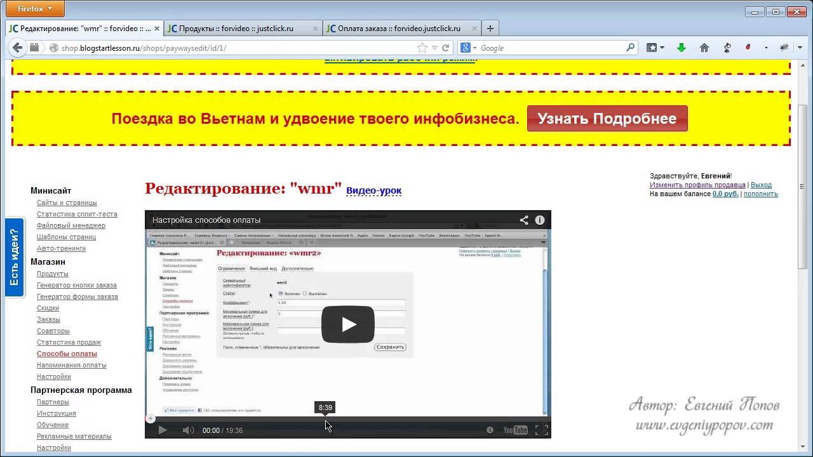813x457 pixels.
Task: Close the 'Редактирование: wmr' tab
Action: click(x=157, y=29)
